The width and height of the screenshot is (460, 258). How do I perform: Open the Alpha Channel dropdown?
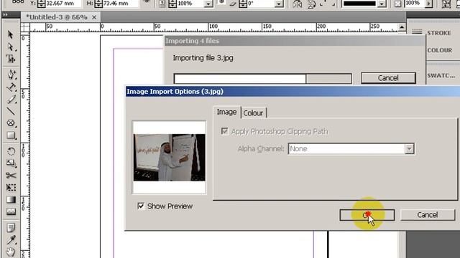coord(409,148)
